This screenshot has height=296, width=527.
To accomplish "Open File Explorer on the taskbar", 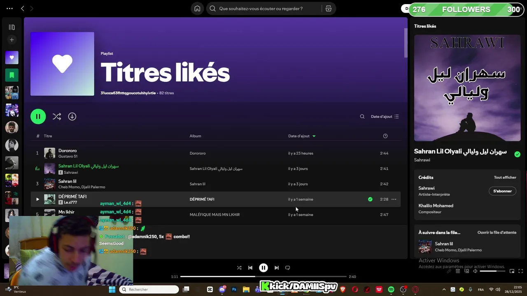I will 246,289.
